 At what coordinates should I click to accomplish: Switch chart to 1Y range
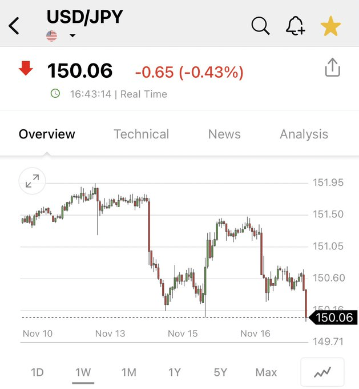pos(175,372)
